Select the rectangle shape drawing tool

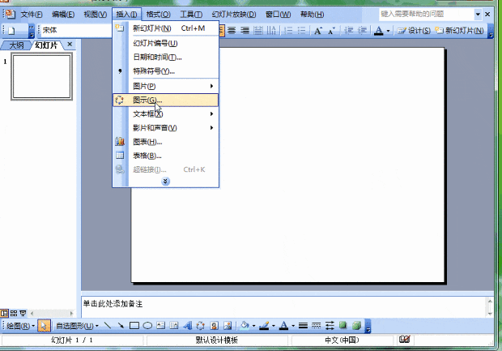134,326
